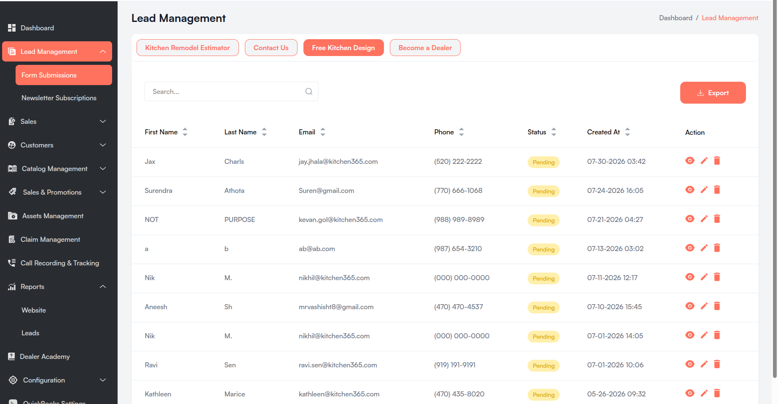Expand the Customers menu chevron
The width and height of the screenshot is (778, 404).
[x=103, y=145]
